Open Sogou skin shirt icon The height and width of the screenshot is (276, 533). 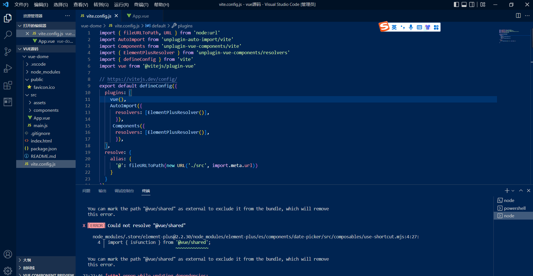click(x=428, y=27)
